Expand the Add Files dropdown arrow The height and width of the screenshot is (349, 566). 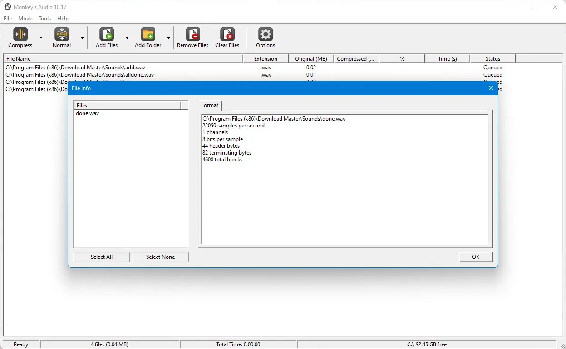click(x=127, y=38)
